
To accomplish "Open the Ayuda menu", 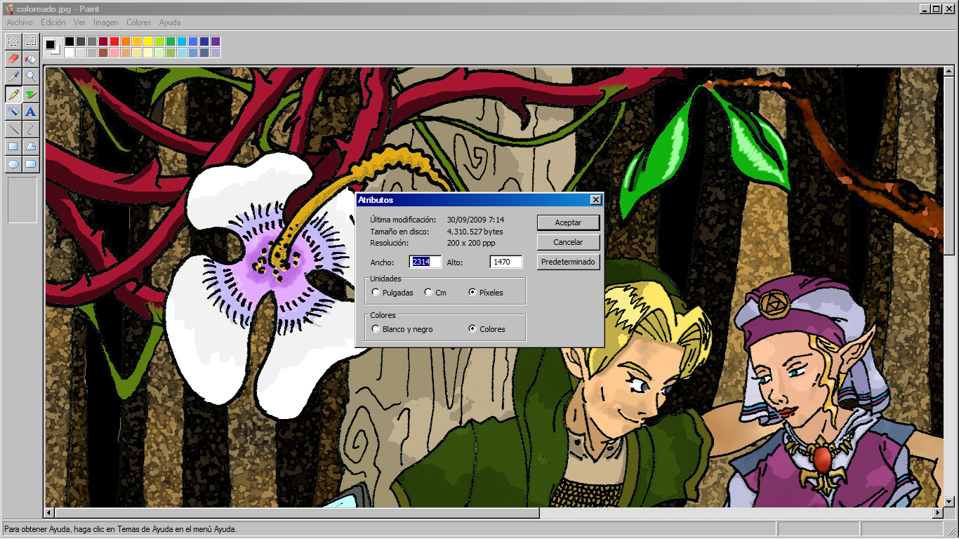I will 170,22.
